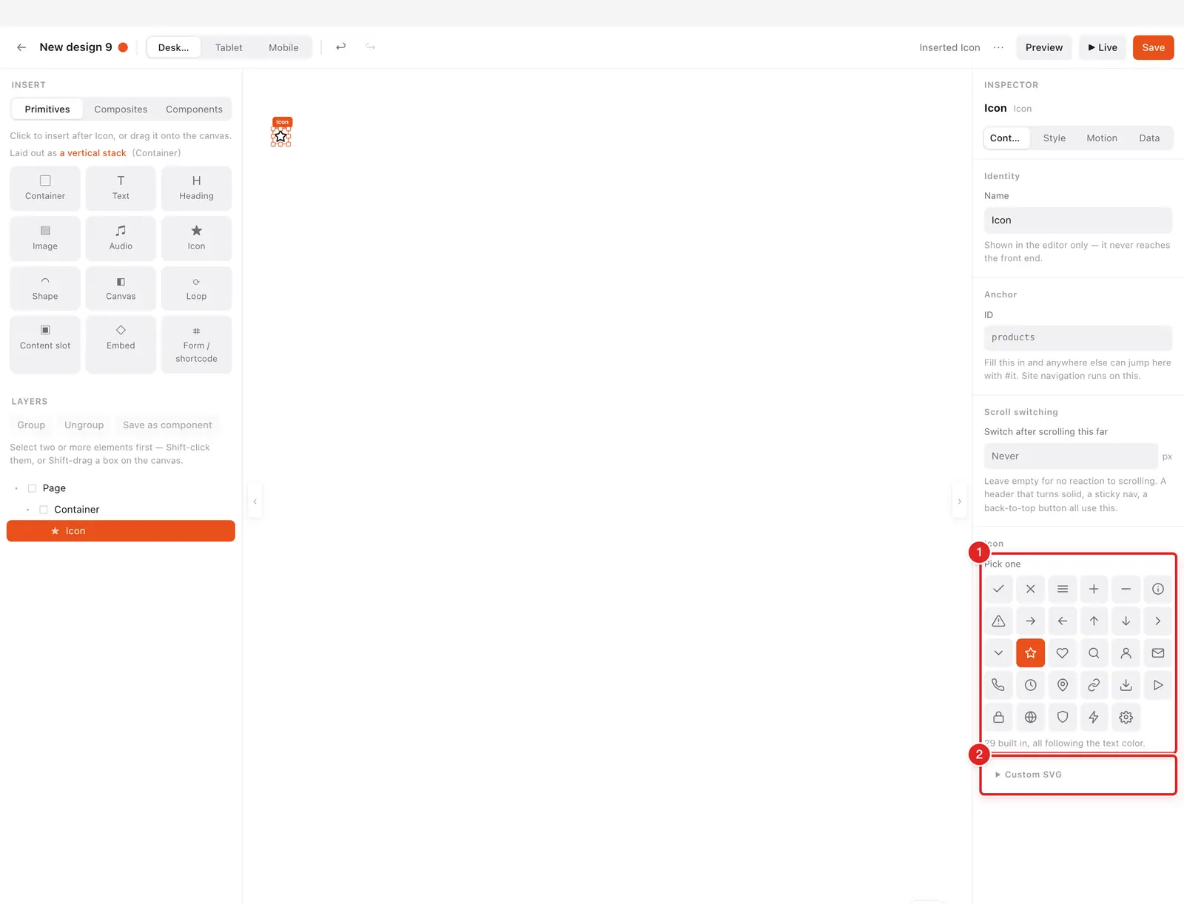This screenshot has height=904, width=1184.
Task: Click the Live button
Action: click(1103, 47)
